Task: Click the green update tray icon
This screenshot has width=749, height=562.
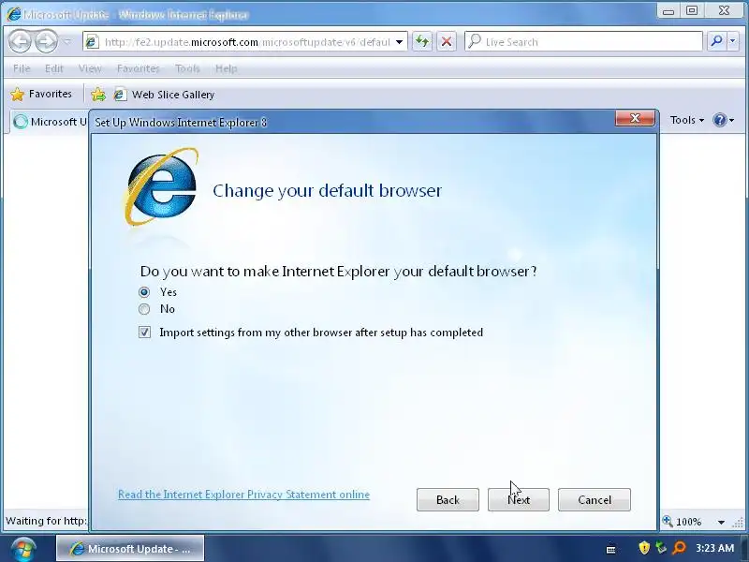Action: (661, 548)
